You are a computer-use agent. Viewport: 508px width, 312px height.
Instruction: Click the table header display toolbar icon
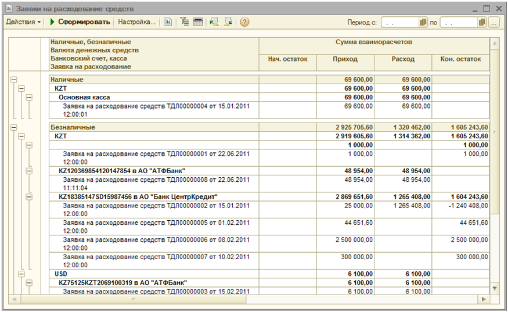point(198,22)
